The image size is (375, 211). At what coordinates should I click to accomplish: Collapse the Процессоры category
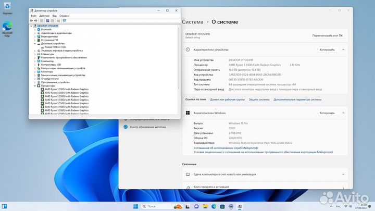pyautogui.click(x=35, y=85)
